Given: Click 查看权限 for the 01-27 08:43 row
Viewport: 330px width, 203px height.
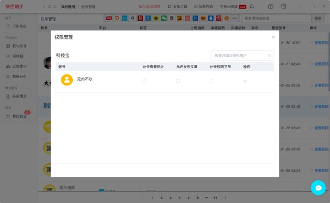Looking at the screenshot, I should (322, 64).
